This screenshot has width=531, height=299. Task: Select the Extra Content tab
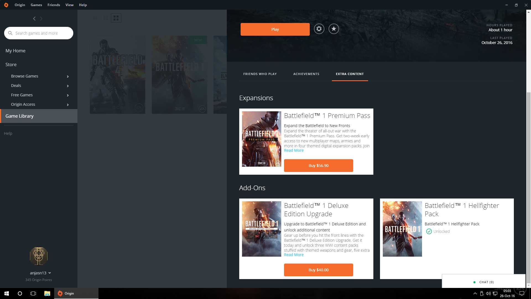pyautogui.click(x=350, y=74)
